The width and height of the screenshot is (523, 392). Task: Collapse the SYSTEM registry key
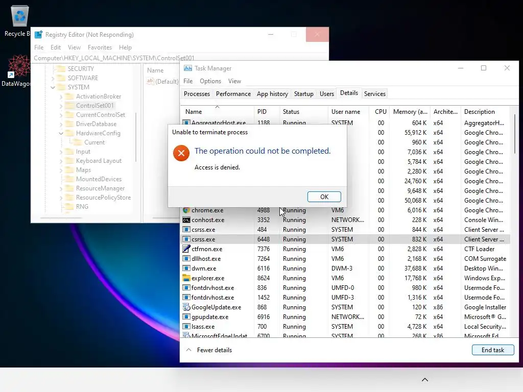(x=53, y=87)
